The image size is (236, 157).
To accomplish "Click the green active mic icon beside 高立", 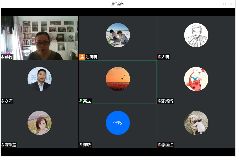I will coord(81,101).
